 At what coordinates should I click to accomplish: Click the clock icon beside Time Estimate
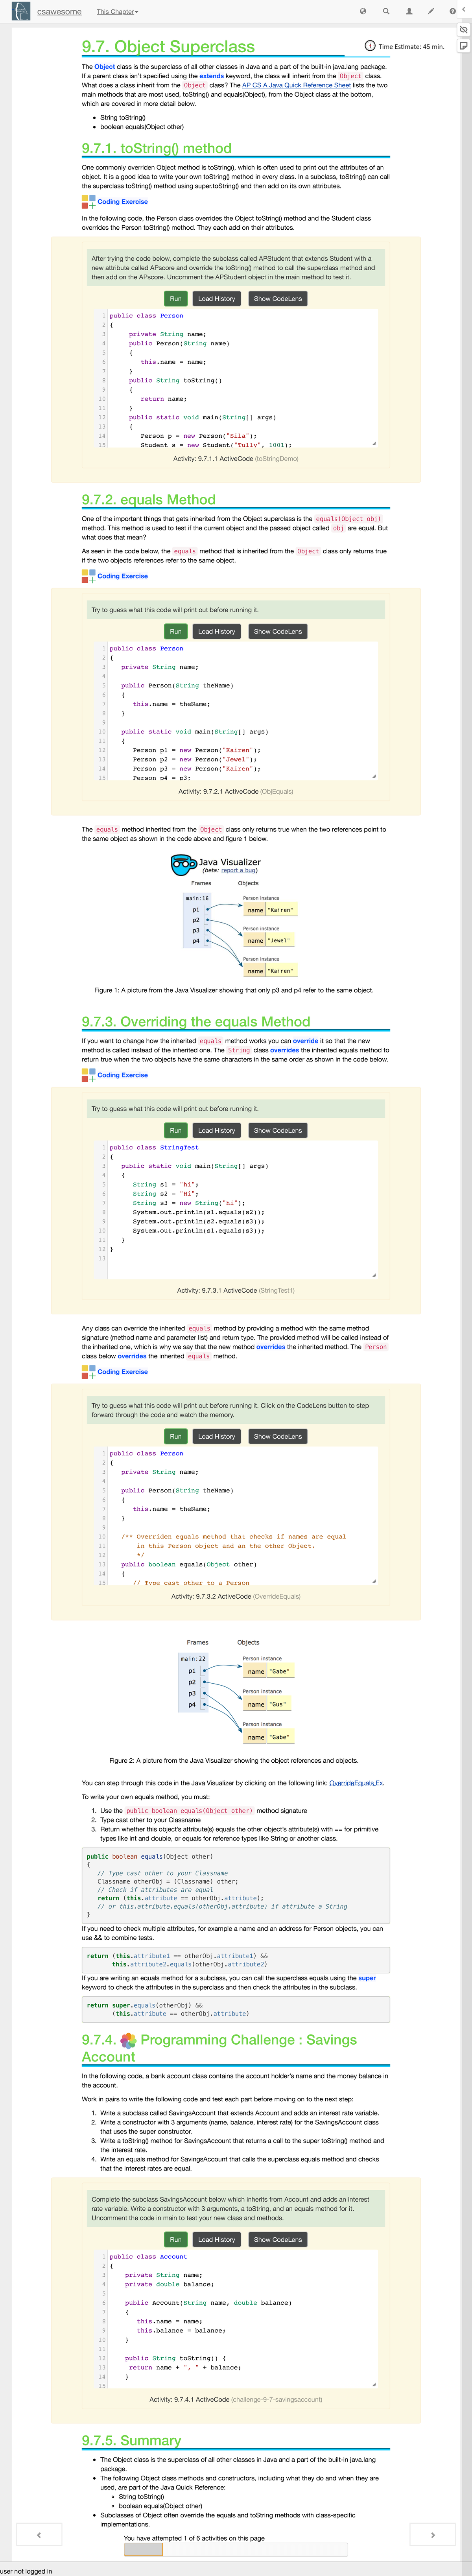(370, 46)
